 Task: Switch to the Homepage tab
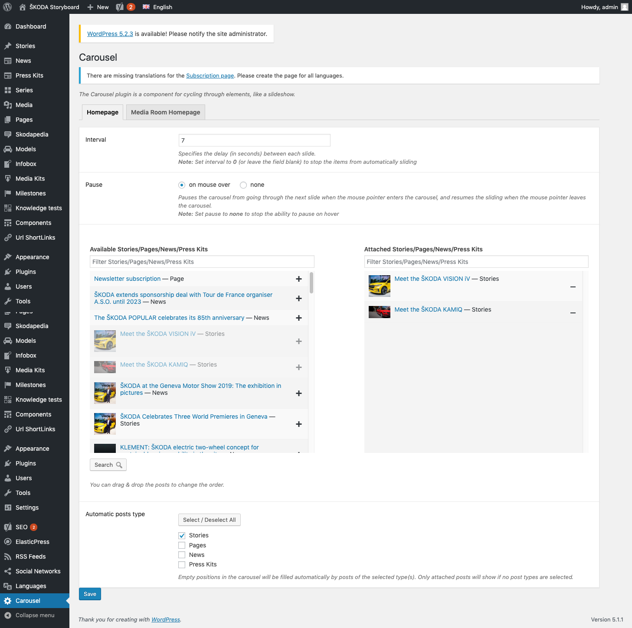tap(102, 112)
